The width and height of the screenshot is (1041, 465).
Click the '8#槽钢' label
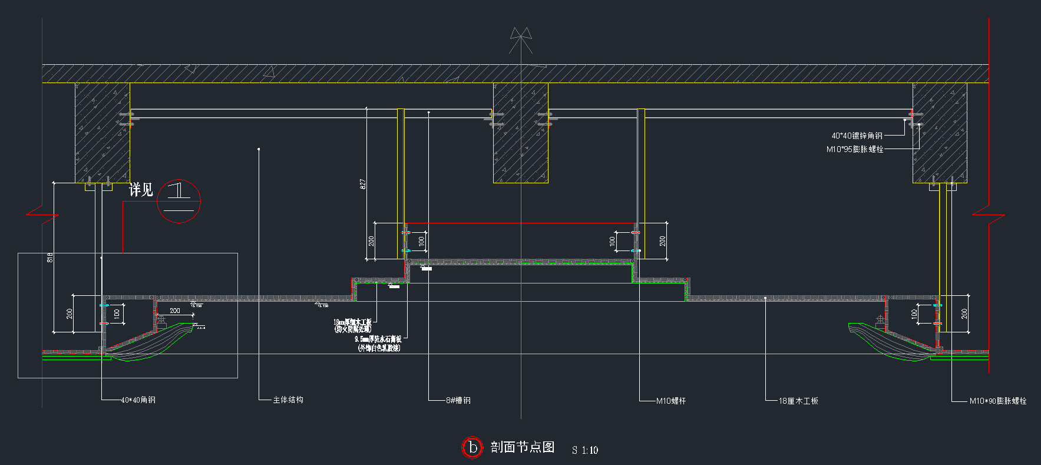[x=458, y=401]
